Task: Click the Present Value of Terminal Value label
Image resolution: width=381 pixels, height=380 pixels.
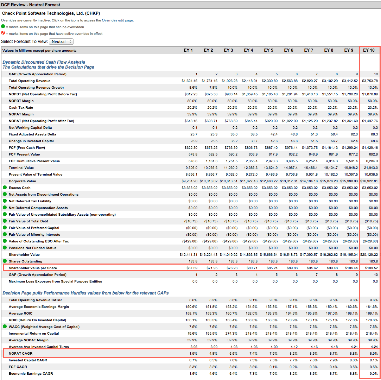Action: [x=36, y=175]
